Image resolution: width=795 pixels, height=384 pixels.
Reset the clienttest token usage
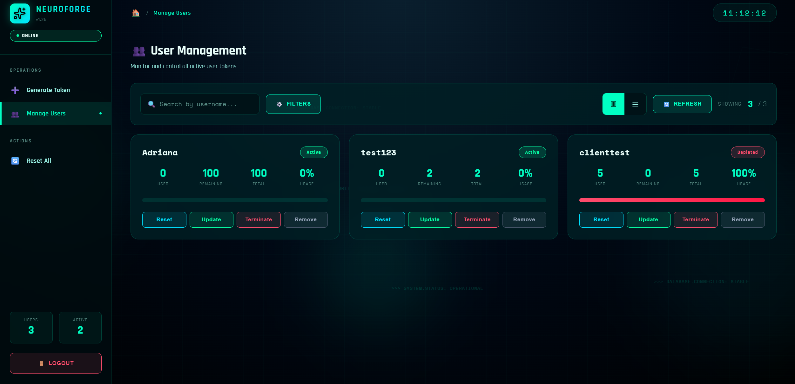tap(601, 220)
